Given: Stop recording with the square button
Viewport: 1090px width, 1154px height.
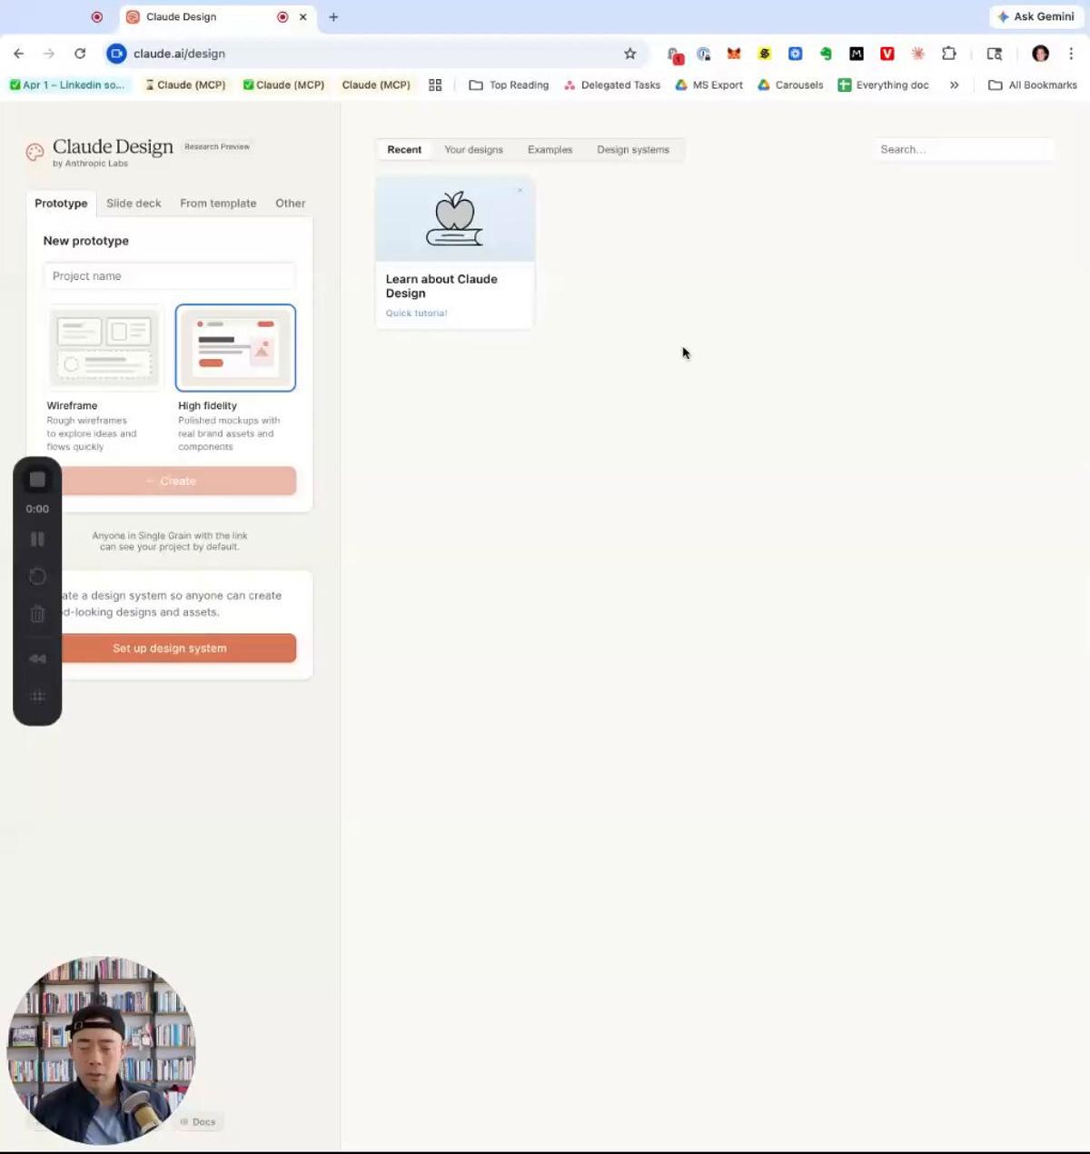Looking at the screenshot, I should (x=37, y=480).
